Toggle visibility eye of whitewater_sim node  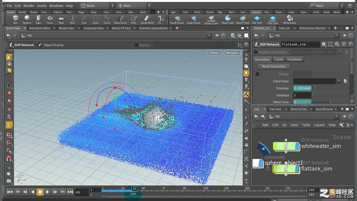[x=264, y=149]
